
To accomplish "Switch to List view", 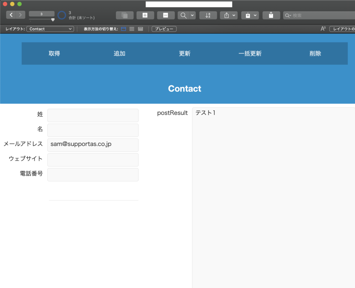I will tap(132, 29).
